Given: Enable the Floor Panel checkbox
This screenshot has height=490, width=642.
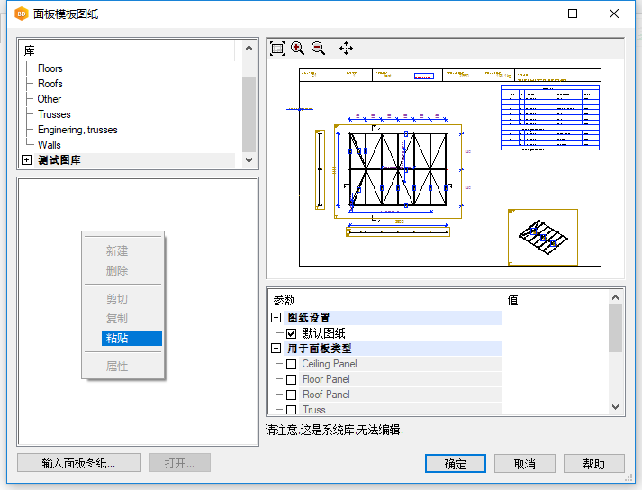Looking at the screenshot, I should [x=291, y=380].
